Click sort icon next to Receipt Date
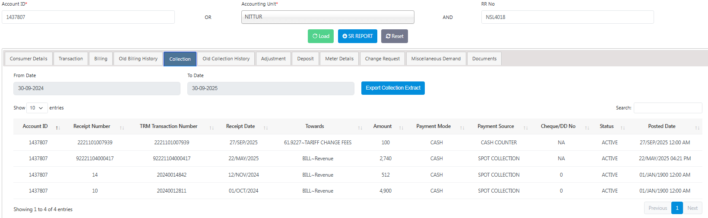Image resolution: width=708 pixels, height=218 pixels. pyautogui.click(x=265, y=128)
